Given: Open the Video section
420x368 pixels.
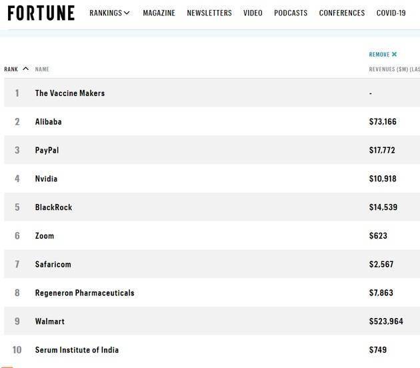Looking at the screenshot, I should click(x=253, y=13).
